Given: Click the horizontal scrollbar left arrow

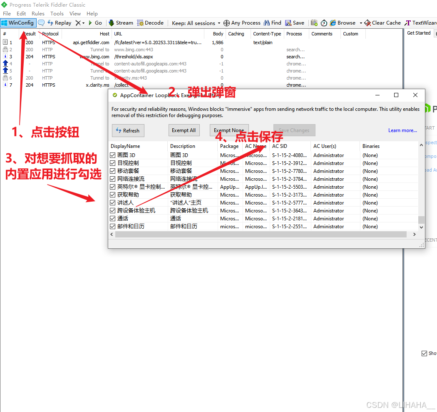Looking at the screenshot, I should (112, 234).
